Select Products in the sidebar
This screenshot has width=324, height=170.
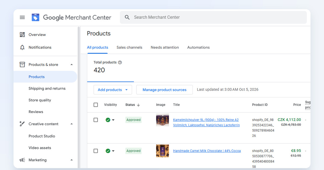point(45,77)
